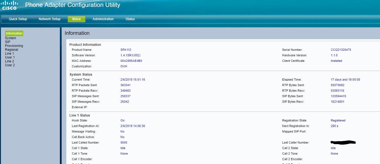The height and width of the screenshot is (164, 380).
Task: Open SIP settings in the sidebar
Action: pyautogui.click(x=7, y=42)
